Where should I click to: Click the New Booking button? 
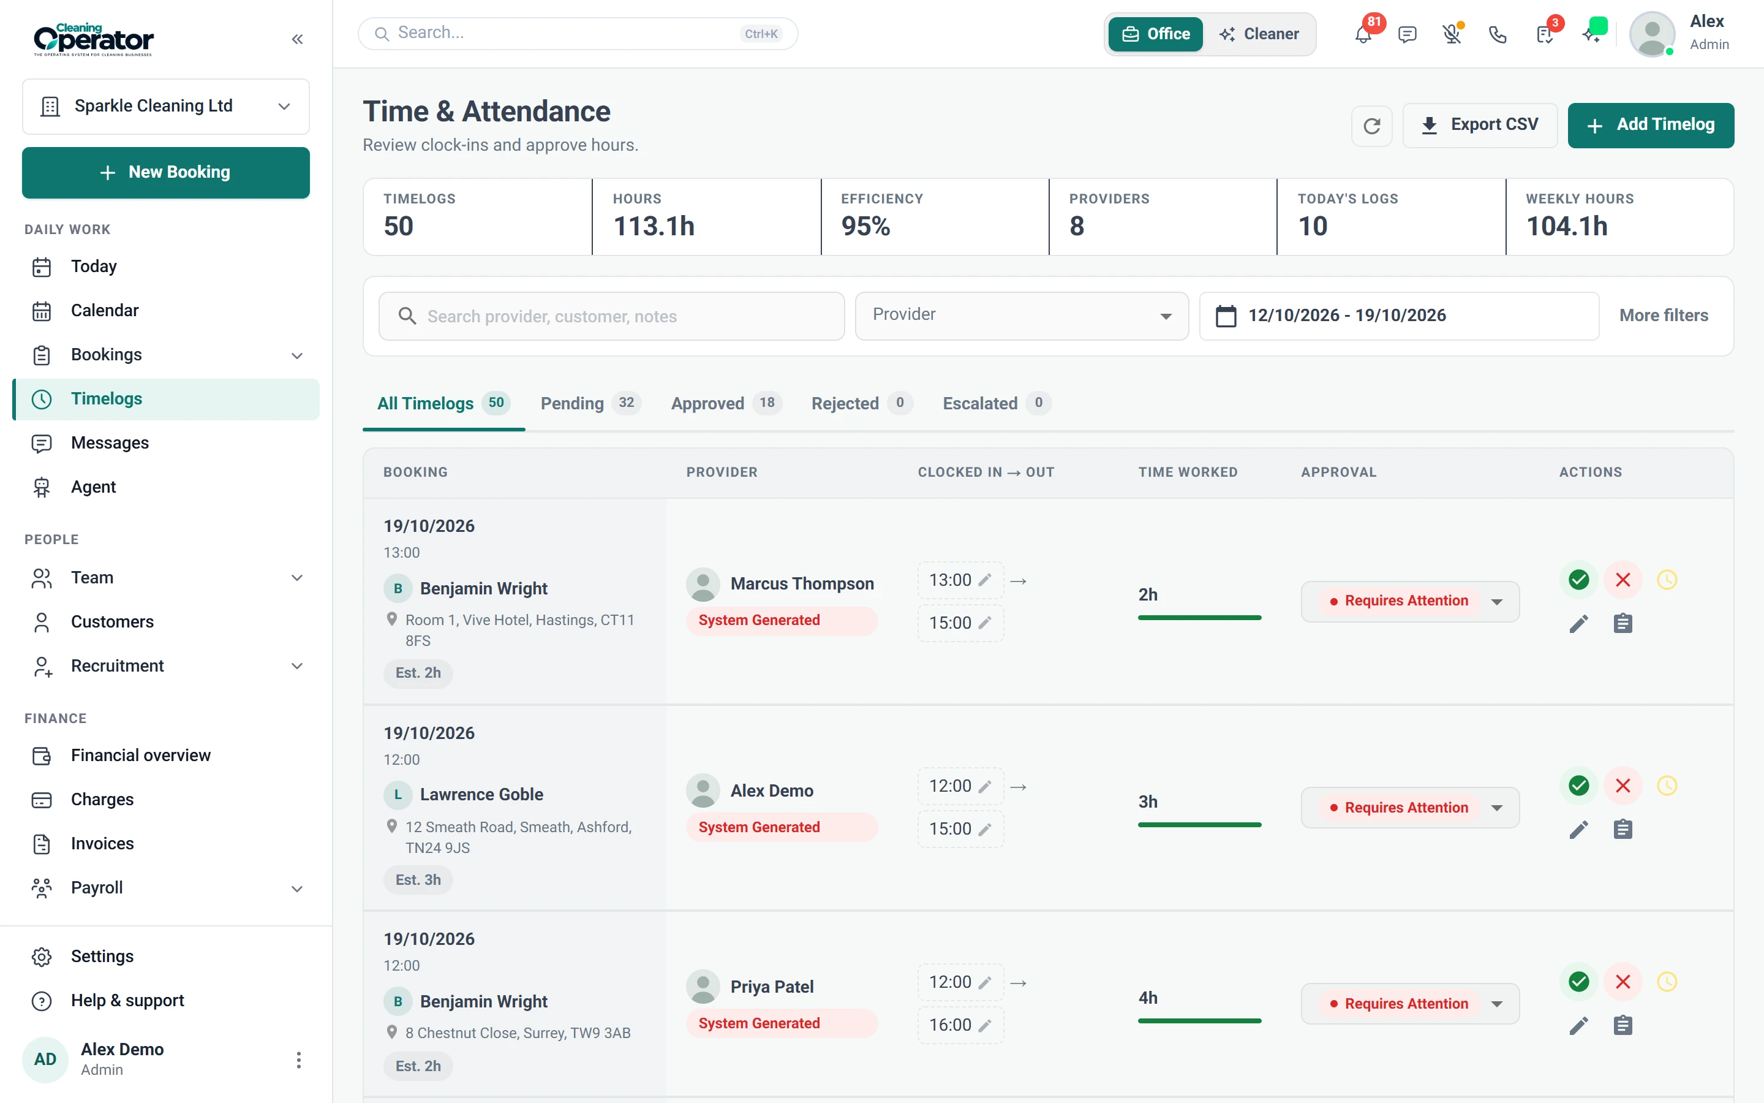(166, 173)
